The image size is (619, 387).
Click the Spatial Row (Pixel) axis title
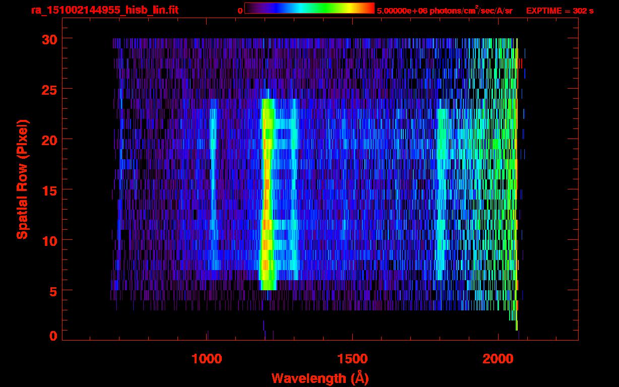click(x=22, y=179)
